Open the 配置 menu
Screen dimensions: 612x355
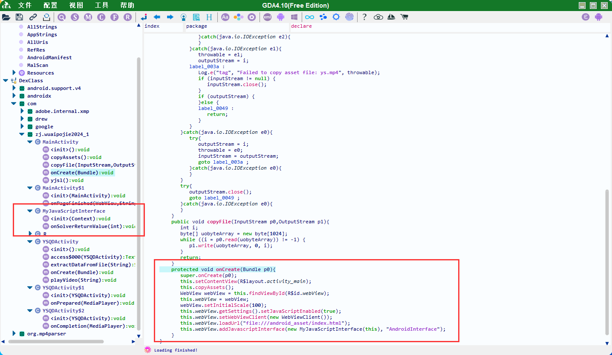point(50,6)
